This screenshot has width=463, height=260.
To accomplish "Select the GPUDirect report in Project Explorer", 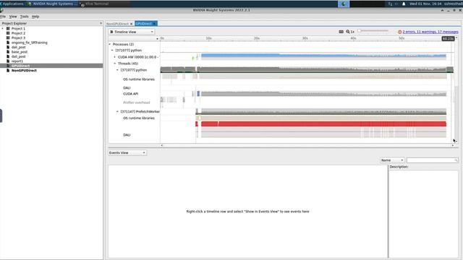I will point(20,66).
